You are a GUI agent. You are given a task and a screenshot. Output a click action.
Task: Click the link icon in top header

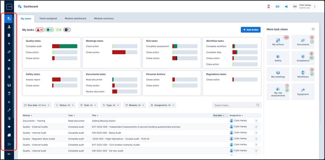pos(277,6)
